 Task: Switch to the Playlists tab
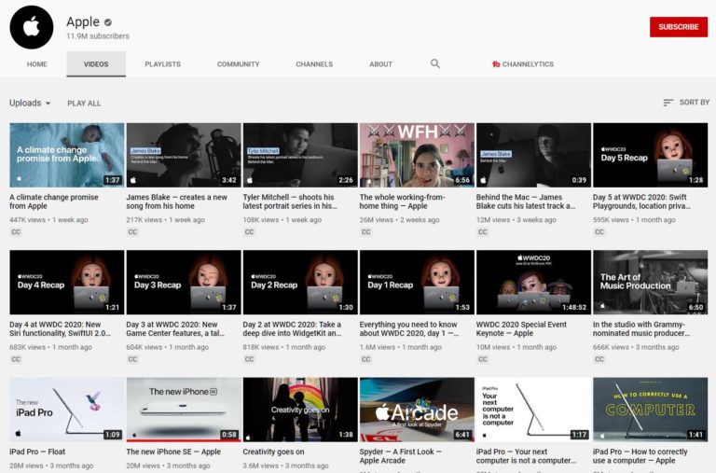pos(162,64)
